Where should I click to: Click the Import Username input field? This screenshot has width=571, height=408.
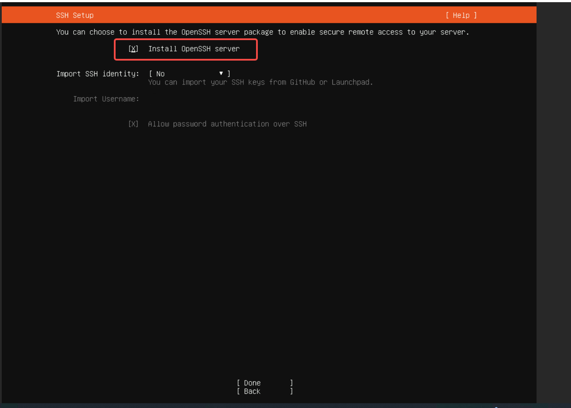pyautogui.click(x=218, y=99)
